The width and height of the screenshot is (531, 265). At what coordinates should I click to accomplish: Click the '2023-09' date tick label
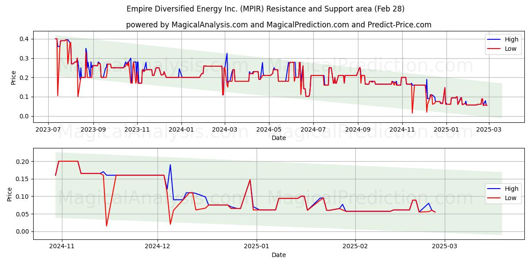(x=94, y=130)
